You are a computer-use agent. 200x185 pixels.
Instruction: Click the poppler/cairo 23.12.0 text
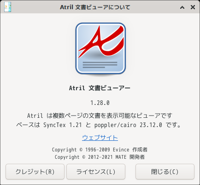click(x=128, y=125)
